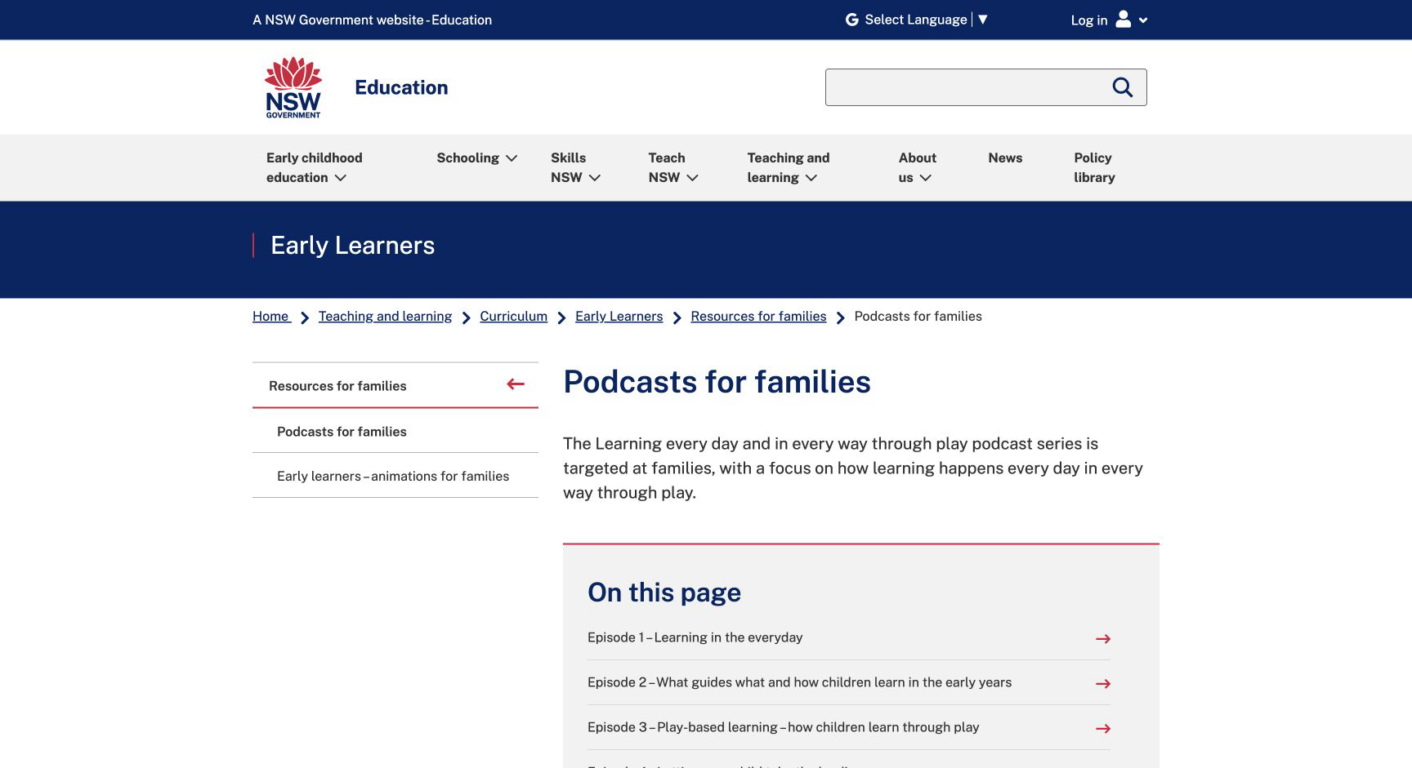1412x768 pixels.
Task: Click the magnifying glass search icon
Action: coord(1123,87)
